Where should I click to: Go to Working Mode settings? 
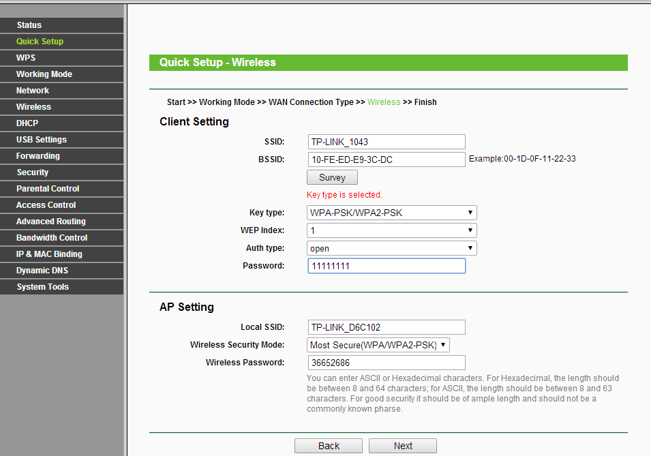(x=61, y=74)
